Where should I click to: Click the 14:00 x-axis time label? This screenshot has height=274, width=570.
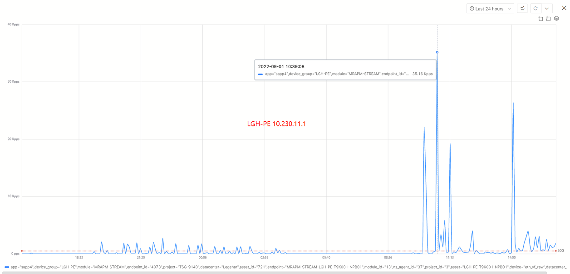coord(511,258)
